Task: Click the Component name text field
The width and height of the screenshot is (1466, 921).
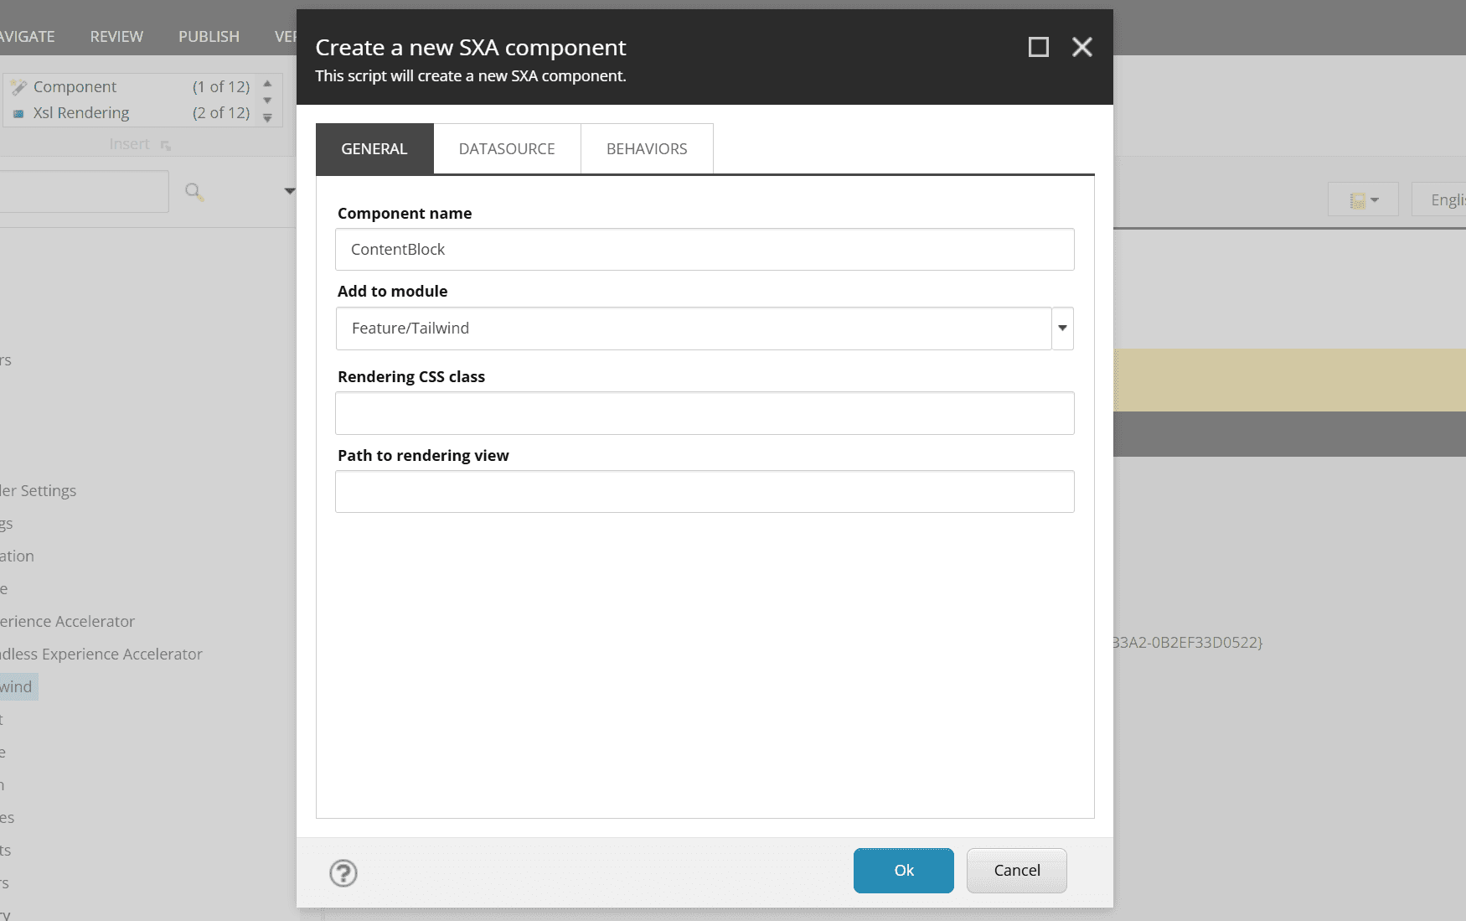Action: 705,250
